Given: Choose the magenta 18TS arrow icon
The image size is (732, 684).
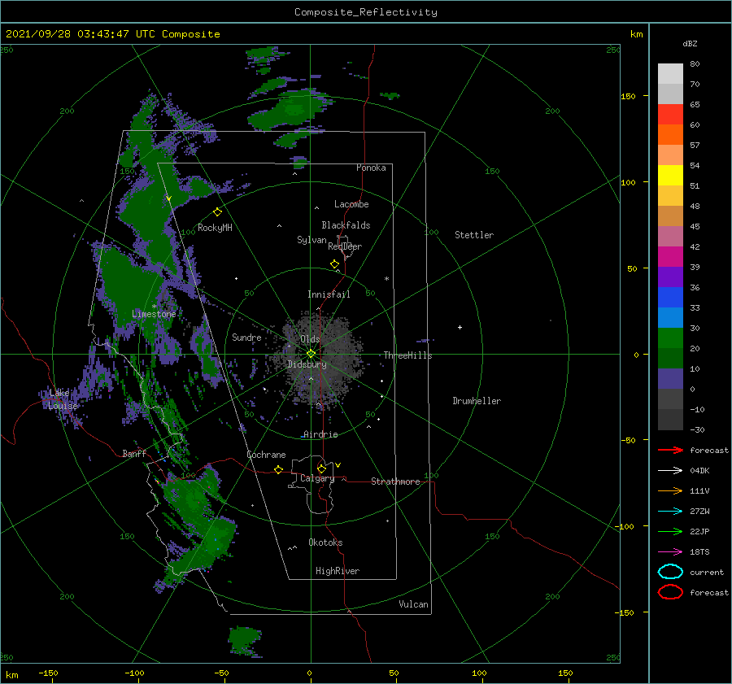Looking at the screenshot, I should [670, 552].
